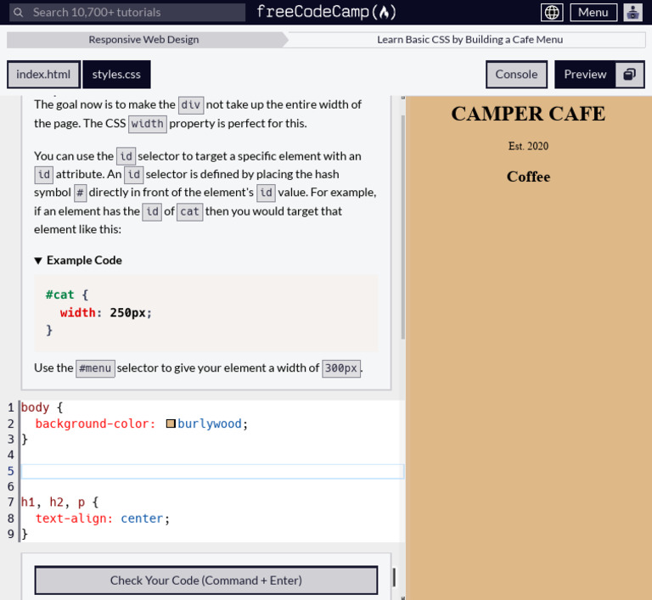652x600 pixels.
Task: Open the user profile avatar
Action: pos(632,13)
